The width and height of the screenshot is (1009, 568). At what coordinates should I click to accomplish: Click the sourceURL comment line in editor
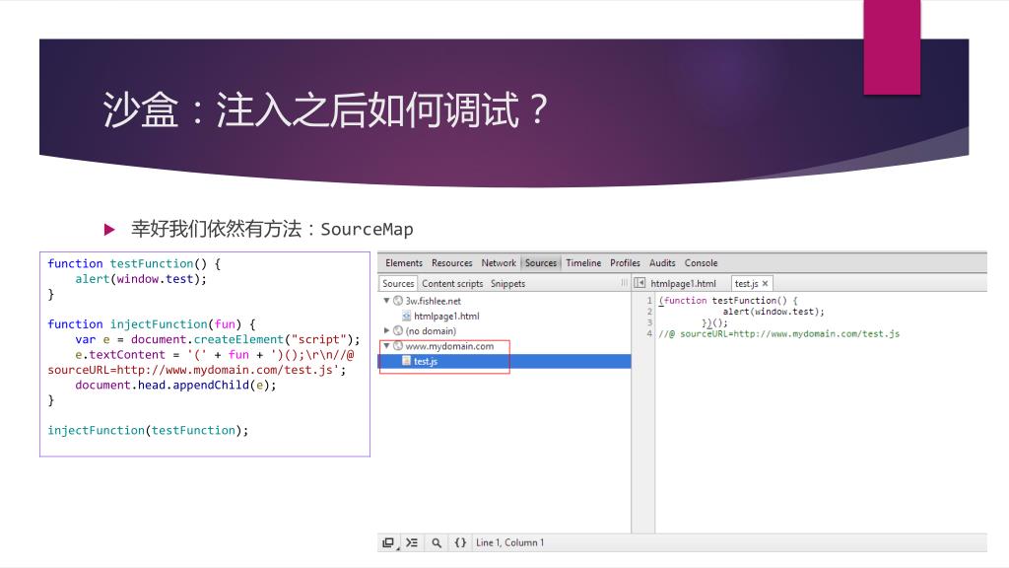tap(778, 333)
